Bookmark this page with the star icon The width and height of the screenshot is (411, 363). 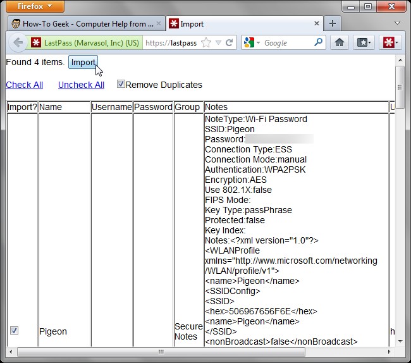coord(206,42)
